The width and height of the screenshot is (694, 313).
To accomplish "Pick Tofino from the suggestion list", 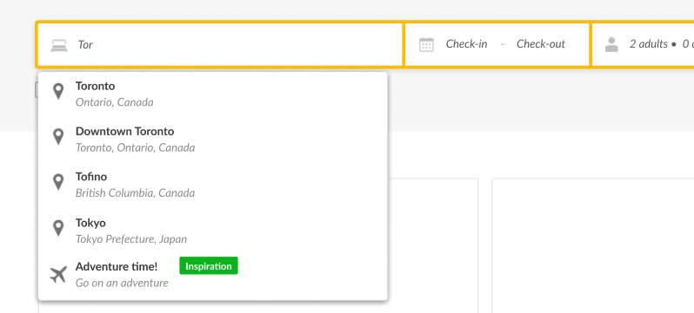I will click(213, 185).
